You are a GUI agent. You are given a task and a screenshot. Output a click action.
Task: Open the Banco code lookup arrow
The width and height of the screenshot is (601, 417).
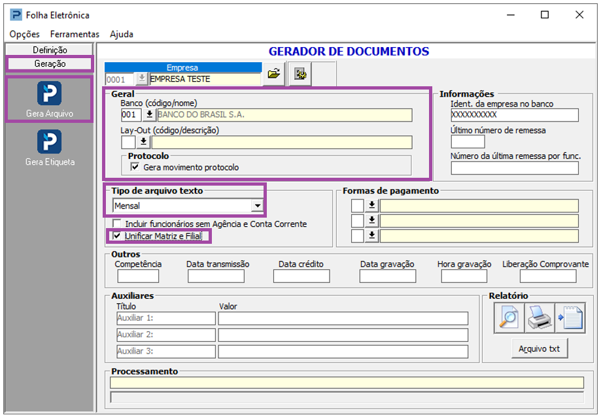[149, 115]
